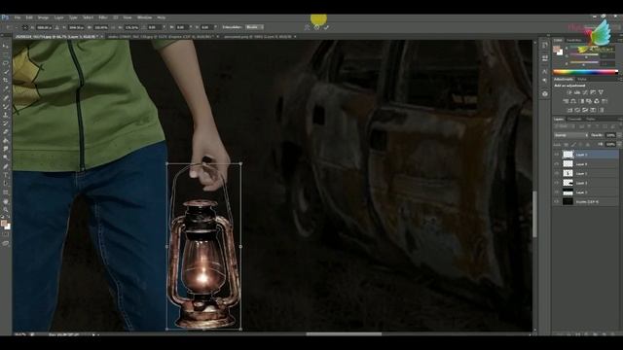Viewport: 623px width, 350px height.
Task: Click the Color panel foreground swatch
Action: [556, 49]
